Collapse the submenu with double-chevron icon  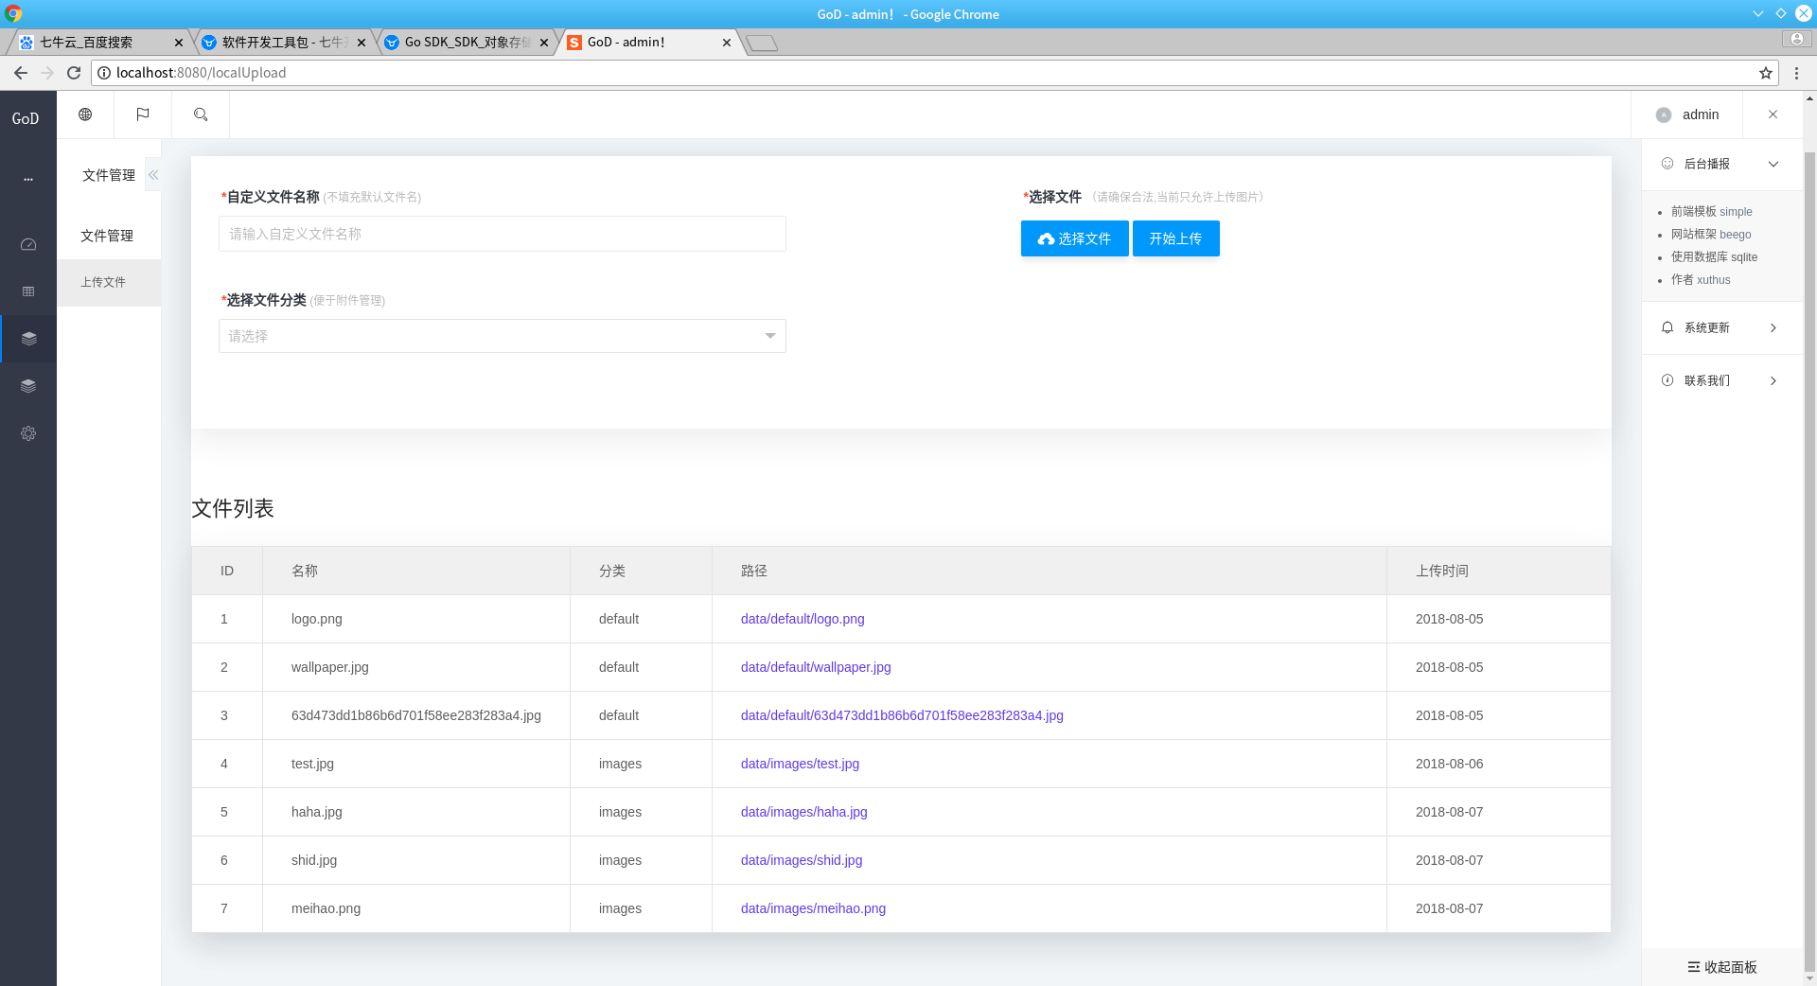pos(153,175)
